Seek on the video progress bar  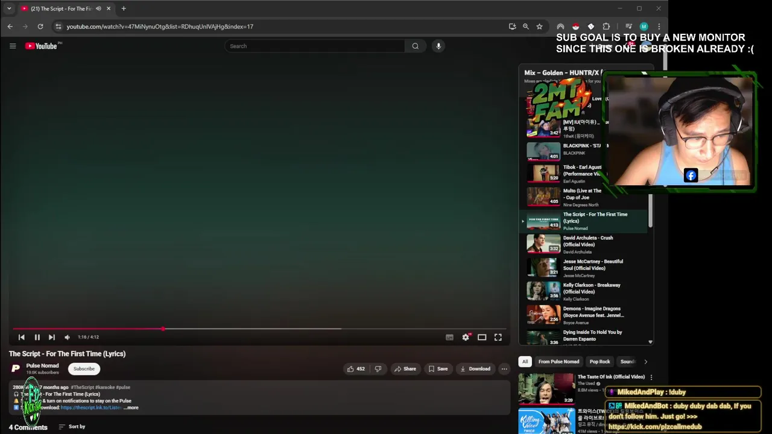click(259, 329)
